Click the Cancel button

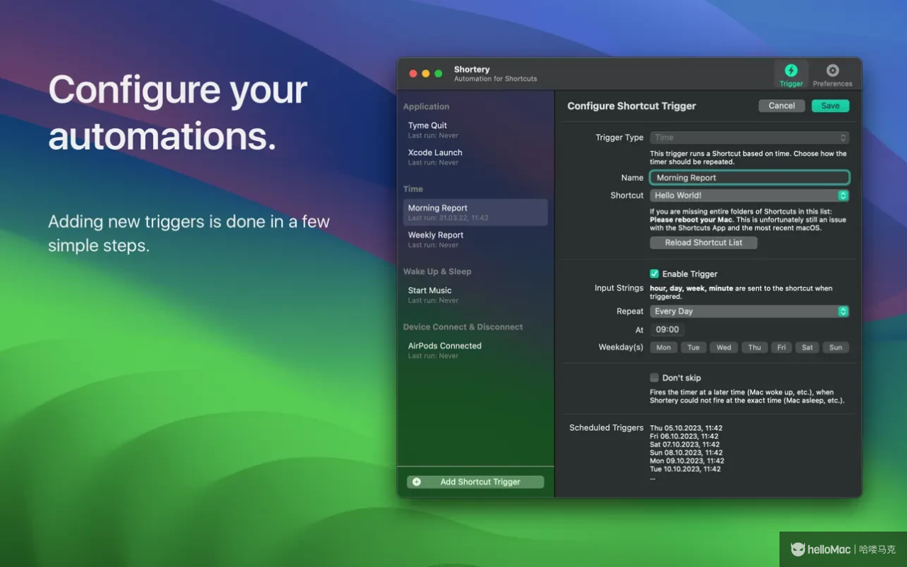point(782,106)
